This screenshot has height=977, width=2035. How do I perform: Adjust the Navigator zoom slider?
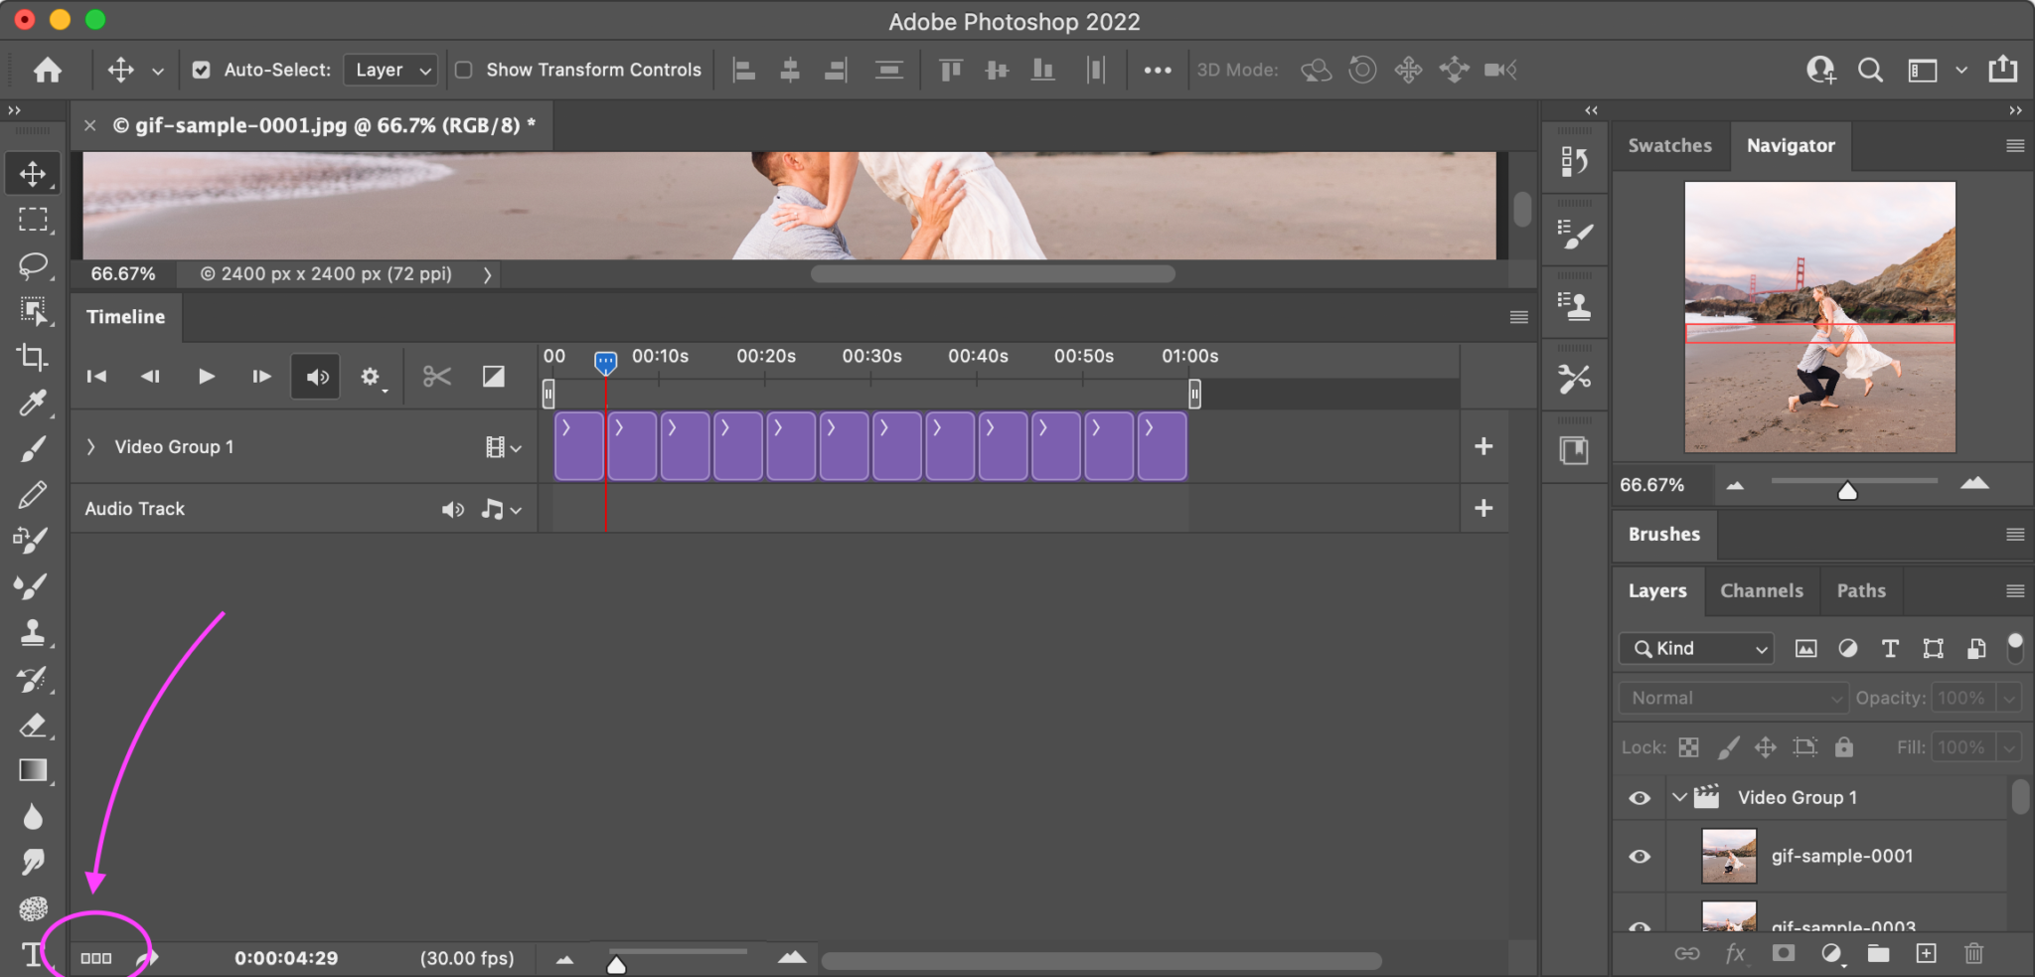(1846, 488)
